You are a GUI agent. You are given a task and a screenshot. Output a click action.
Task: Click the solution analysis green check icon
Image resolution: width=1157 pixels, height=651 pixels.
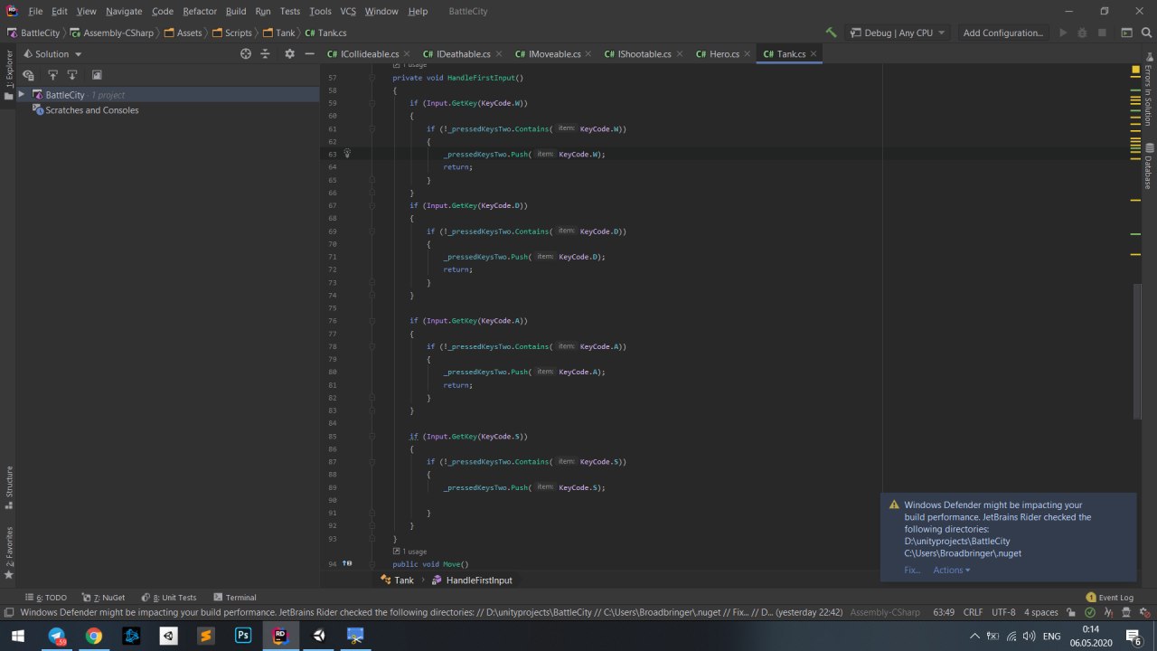click(x=1089, y=612)
